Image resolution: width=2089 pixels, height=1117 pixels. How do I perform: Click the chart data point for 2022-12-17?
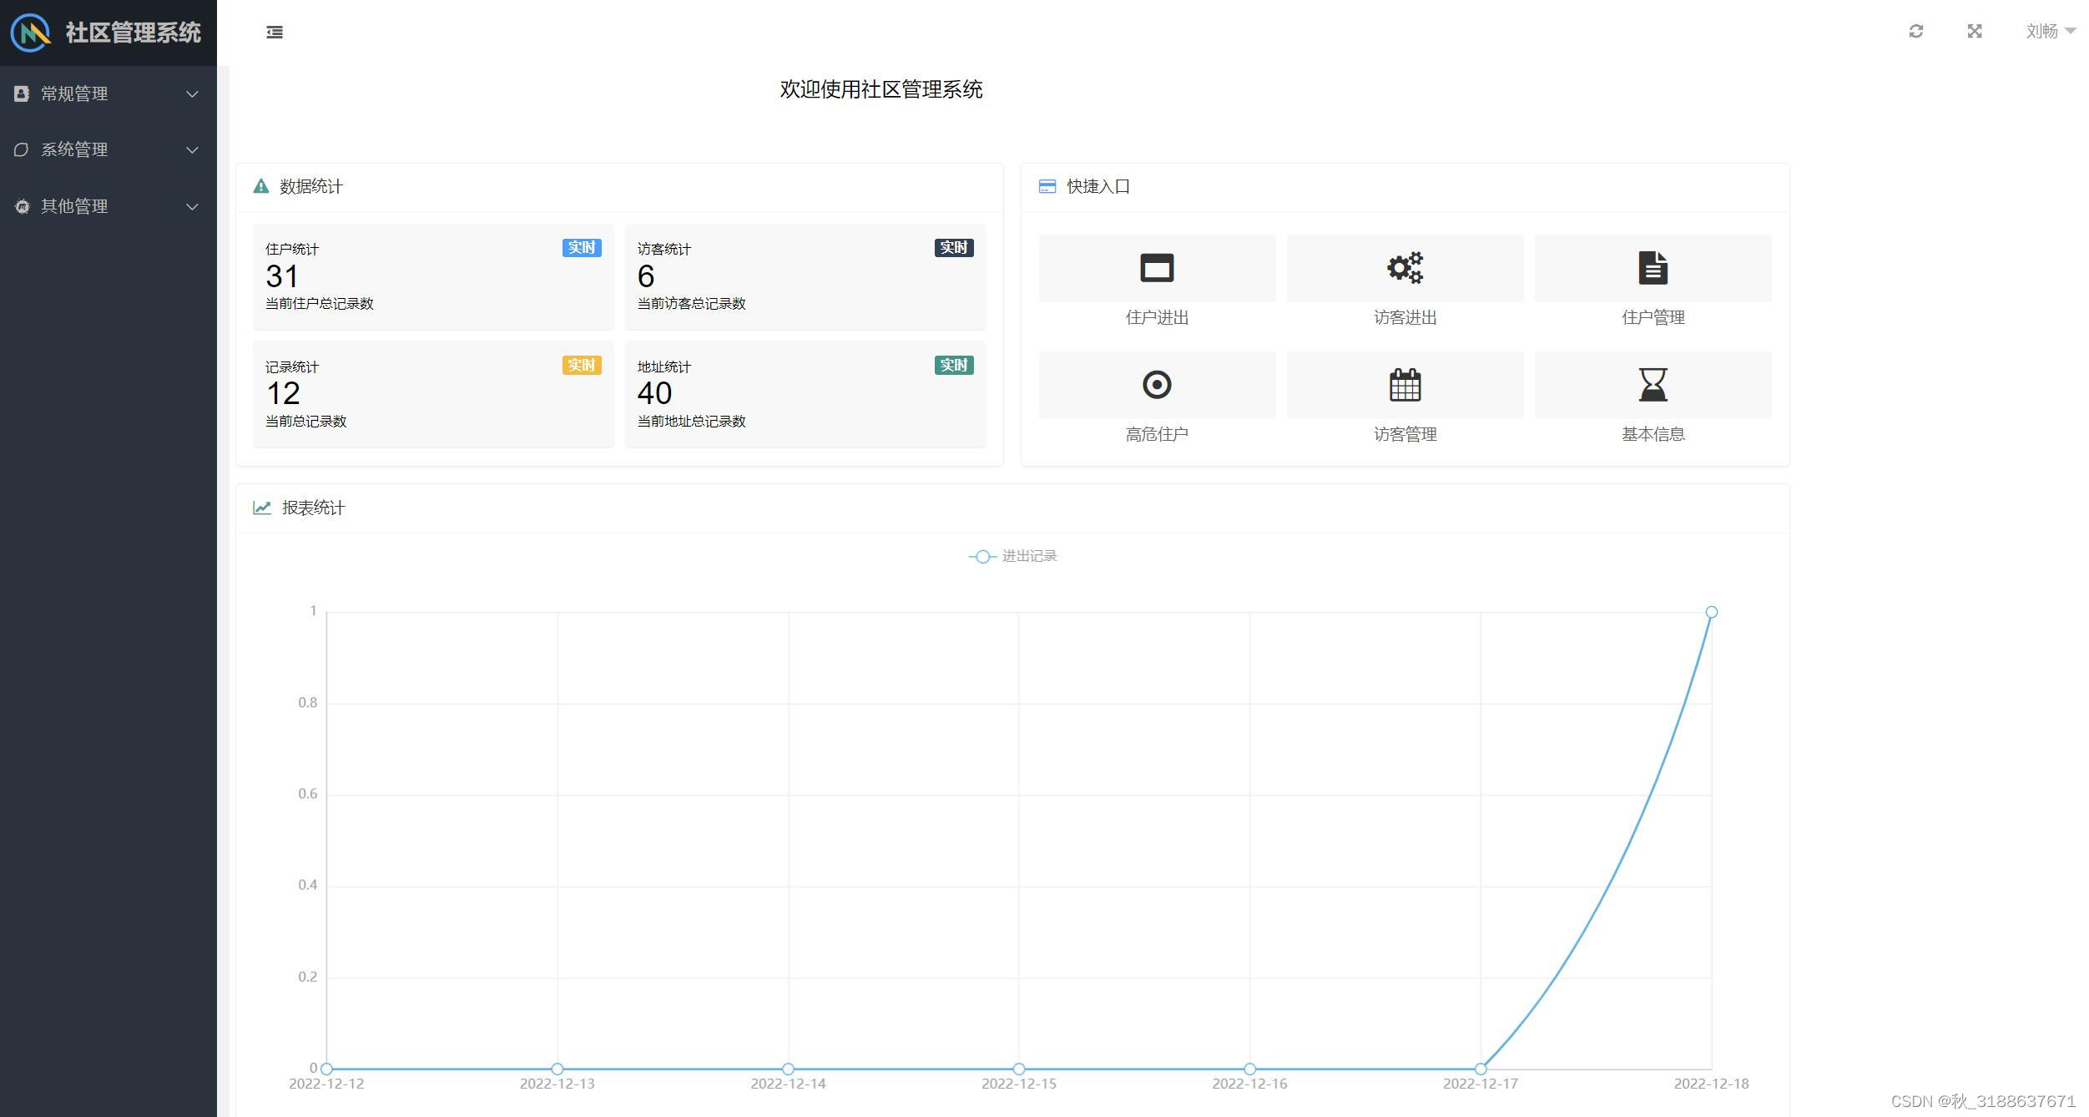coord(1481,1069)
